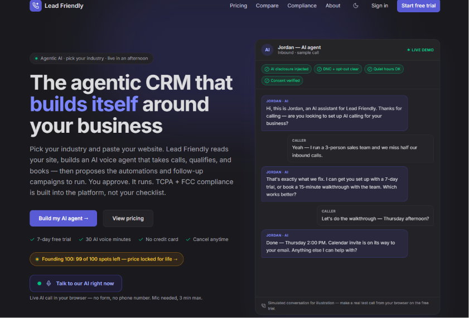Image resolution: width=469 pixels, height=318 pixels.
Task: Open the Pricing nav item
Action: point(238,6)
